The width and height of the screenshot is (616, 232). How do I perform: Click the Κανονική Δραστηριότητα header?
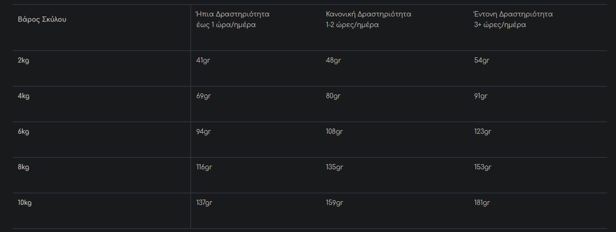[x=368, y=19]
